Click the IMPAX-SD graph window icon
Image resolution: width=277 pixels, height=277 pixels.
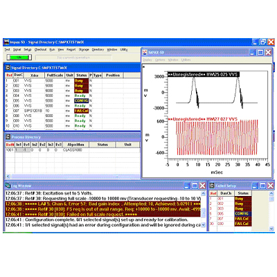pyautogui.click(x=145, y=53)
